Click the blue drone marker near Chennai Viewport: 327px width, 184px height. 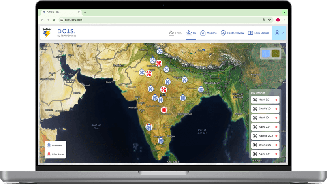click(161, 141)
